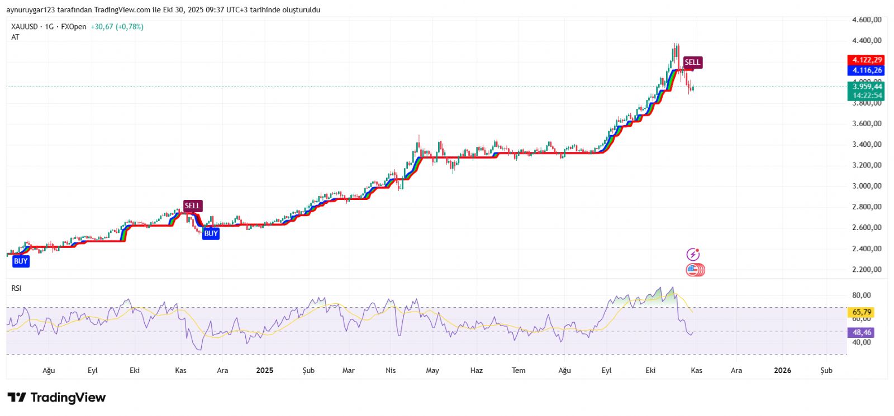Click the 2025 label on time axis

264,370
